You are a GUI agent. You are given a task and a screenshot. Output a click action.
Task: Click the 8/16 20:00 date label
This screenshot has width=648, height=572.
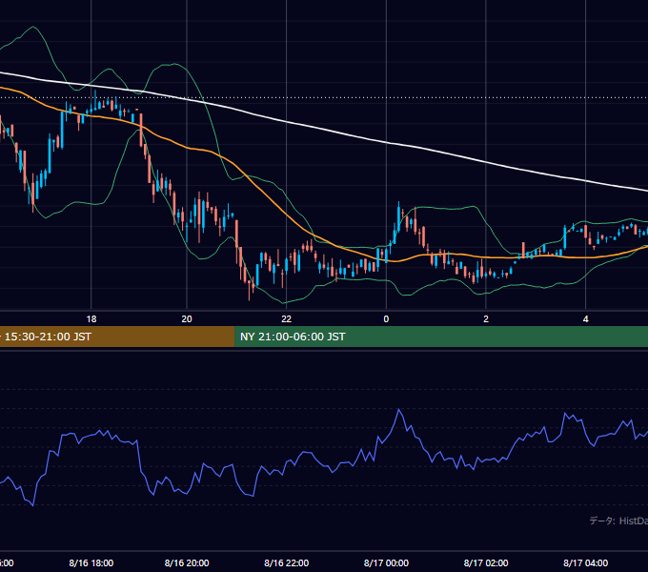point(187,562)
